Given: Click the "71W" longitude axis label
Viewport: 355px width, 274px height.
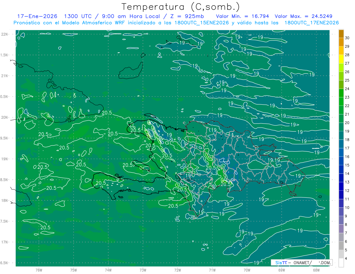Looking at the screenshot, I should coord(212,270).
